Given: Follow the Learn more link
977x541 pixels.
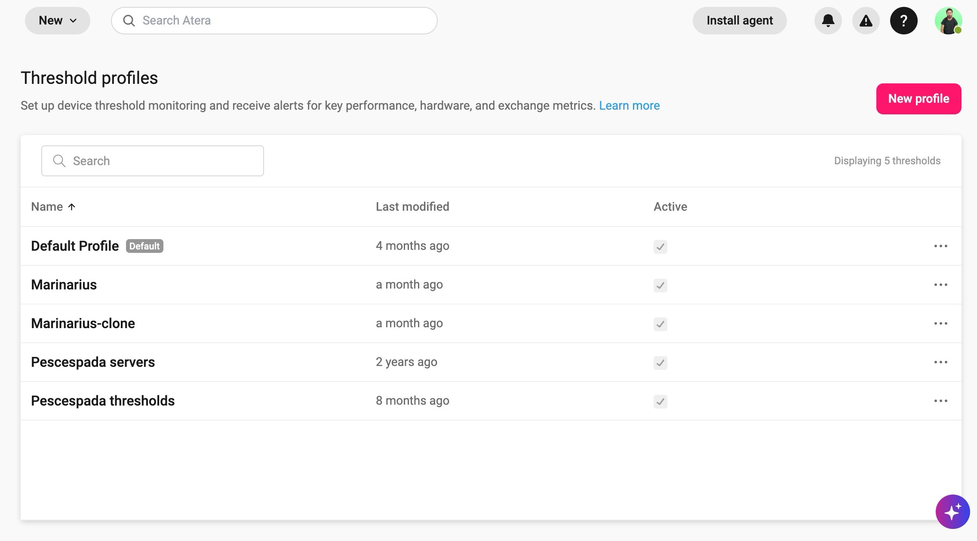Looking at the screenshot, I should click(629, 106).
